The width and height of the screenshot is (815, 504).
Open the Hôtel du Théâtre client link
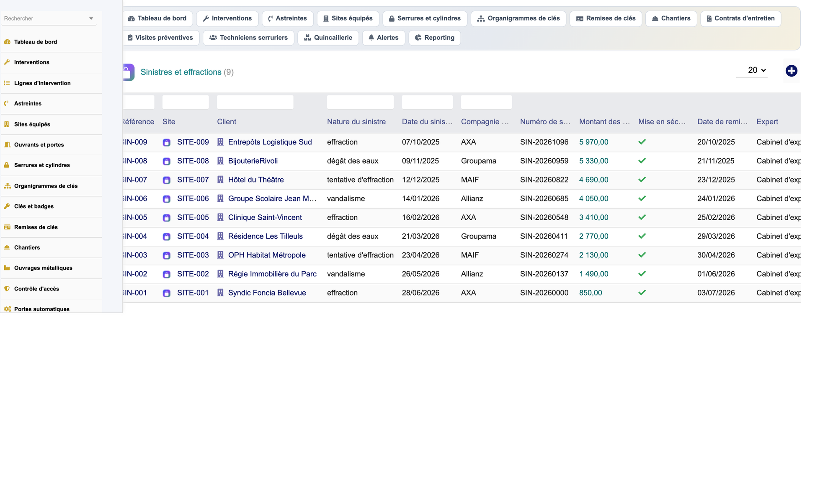256,180
